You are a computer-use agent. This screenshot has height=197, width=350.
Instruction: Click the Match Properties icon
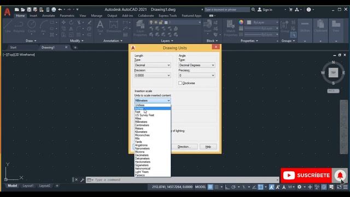(231, 28)
